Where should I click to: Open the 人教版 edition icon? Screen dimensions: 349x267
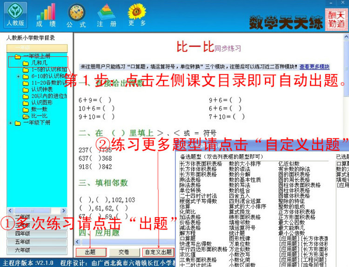(15, 15)
